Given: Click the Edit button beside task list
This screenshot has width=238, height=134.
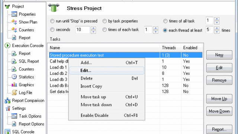Looking at the screenshot, I should [219, 68].
